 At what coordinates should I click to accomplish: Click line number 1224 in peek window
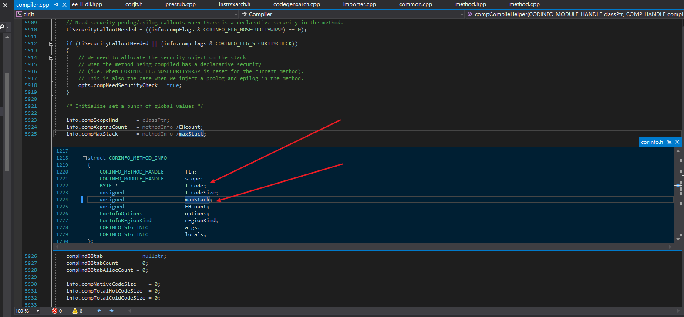[62, 200]
